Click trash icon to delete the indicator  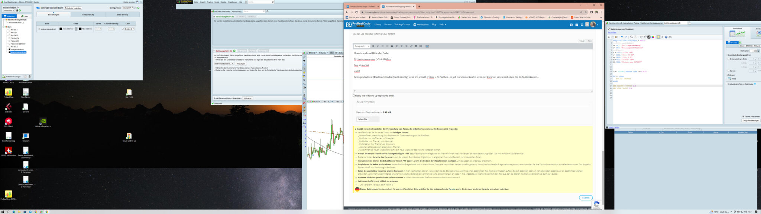click(x=30, y=77)
